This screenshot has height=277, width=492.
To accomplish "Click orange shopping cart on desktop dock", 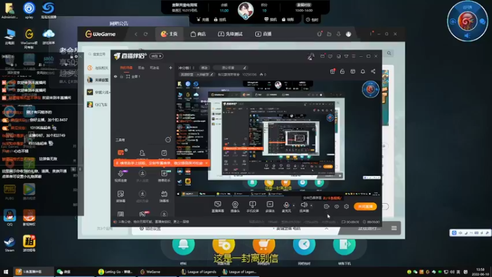I will (264, 245).
